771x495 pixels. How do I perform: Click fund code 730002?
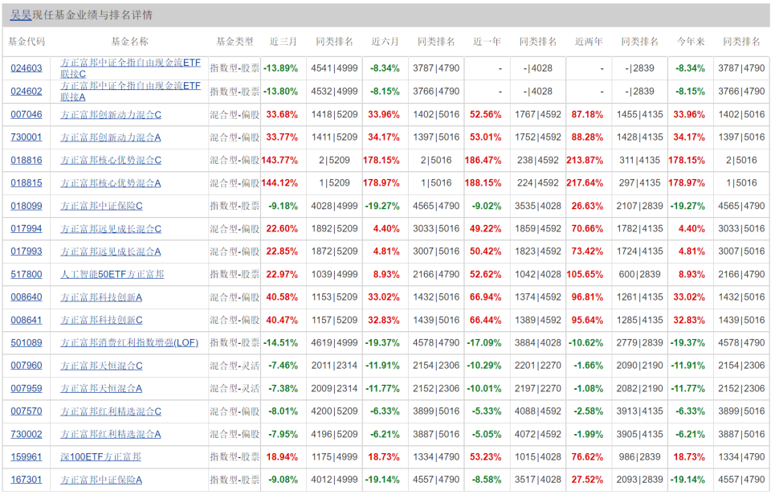27,435
